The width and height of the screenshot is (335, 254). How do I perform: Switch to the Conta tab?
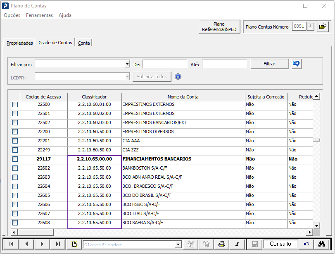click(x=84, y=43)
